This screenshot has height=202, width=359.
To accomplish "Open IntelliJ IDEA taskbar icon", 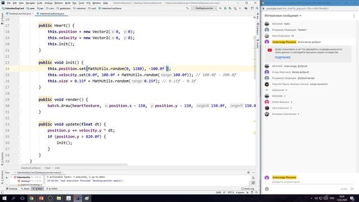I will tap(77, 198).
